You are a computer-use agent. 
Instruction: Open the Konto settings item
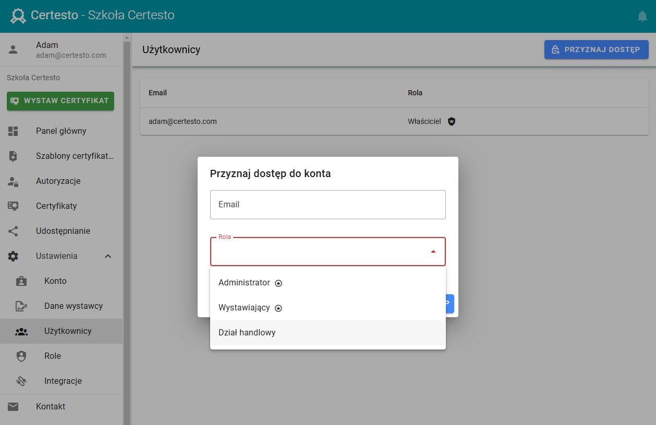[62, 281]
